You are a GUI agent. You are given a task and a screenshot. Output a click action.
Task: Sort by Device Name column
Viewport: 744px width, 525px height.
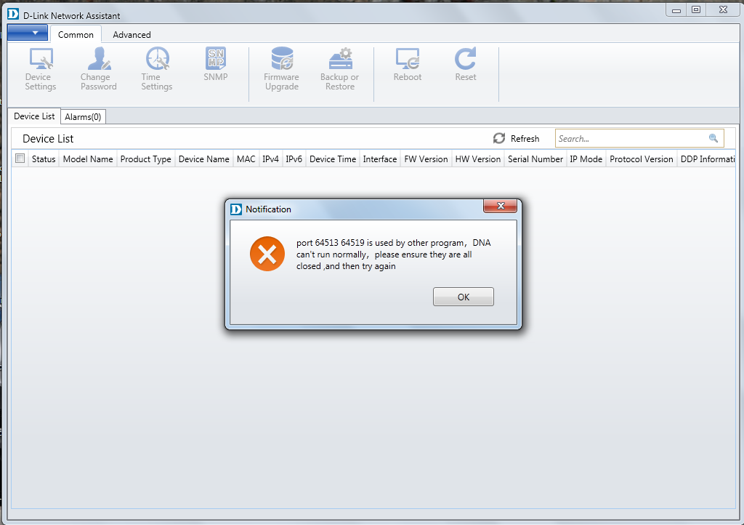pyautogui.click(x=204, y=159)
